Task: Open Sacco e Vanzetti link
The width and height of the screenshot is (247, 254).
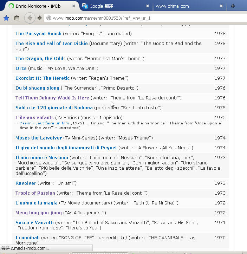Action: pos(34,223)
